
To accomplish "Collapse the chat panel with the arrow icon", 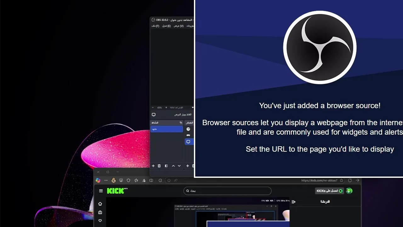I will click(293, 202).
